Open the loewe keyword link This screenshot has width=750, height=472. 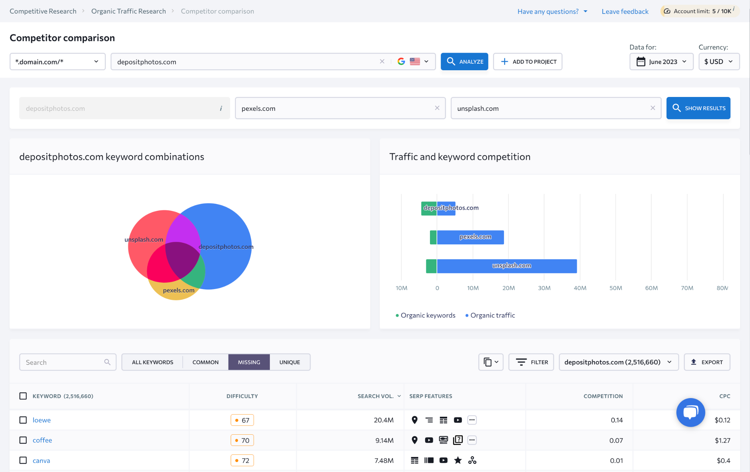pyautogui.click(x=42, y=420)
